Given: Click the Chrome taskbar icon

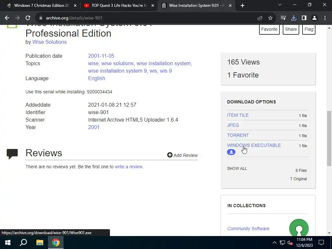Looking at the screenshot, I should pos(56,243).
